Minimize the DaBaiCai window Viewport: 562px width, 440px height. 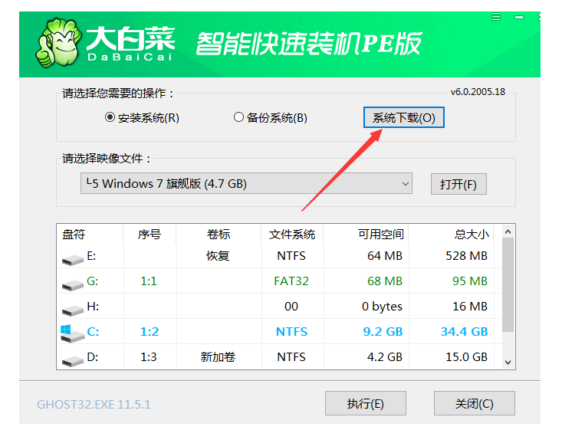[x=519, y=17]
